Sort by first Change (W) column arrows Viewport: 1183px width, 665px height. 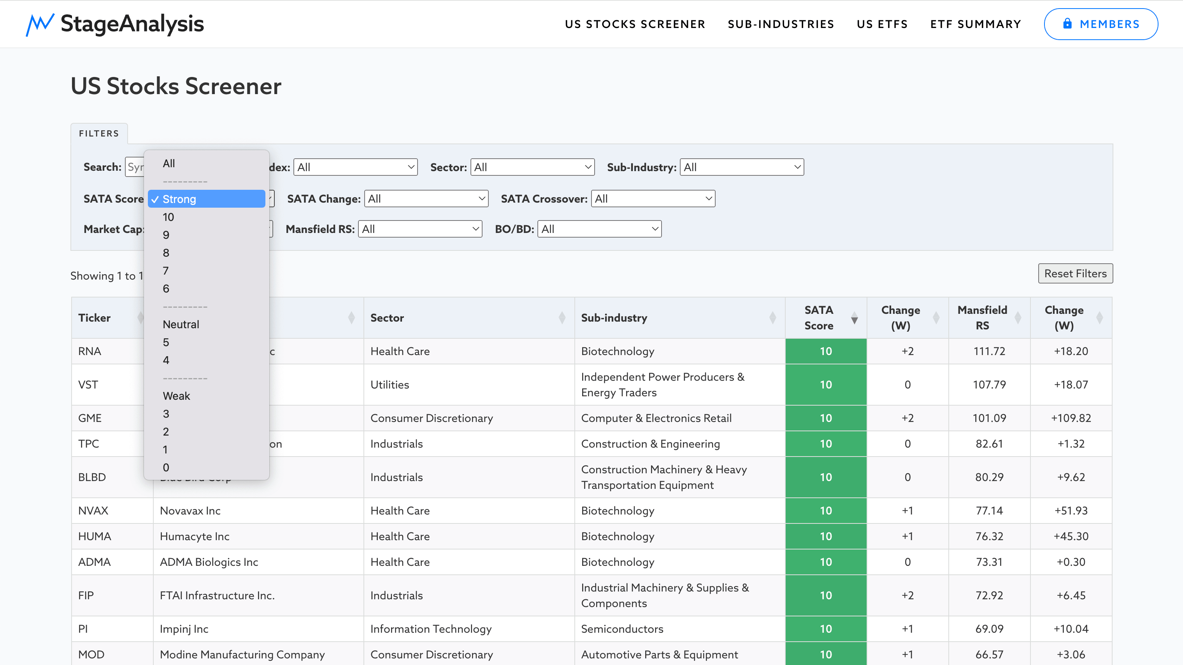(x=936, y=318)
